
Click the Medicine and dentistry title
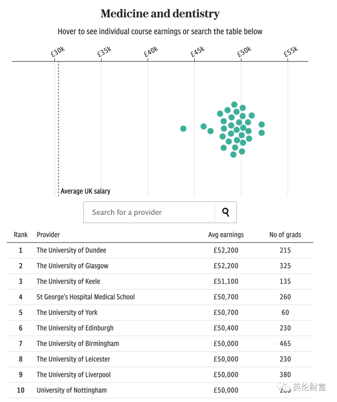coord(160,13)
